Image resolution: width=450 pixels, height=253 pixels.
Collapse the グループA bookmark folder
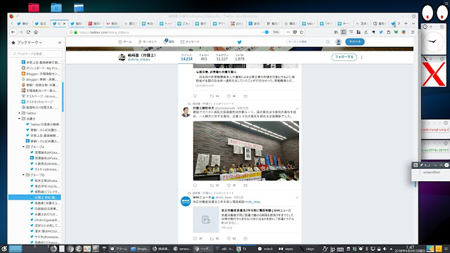tap(23, 147)
